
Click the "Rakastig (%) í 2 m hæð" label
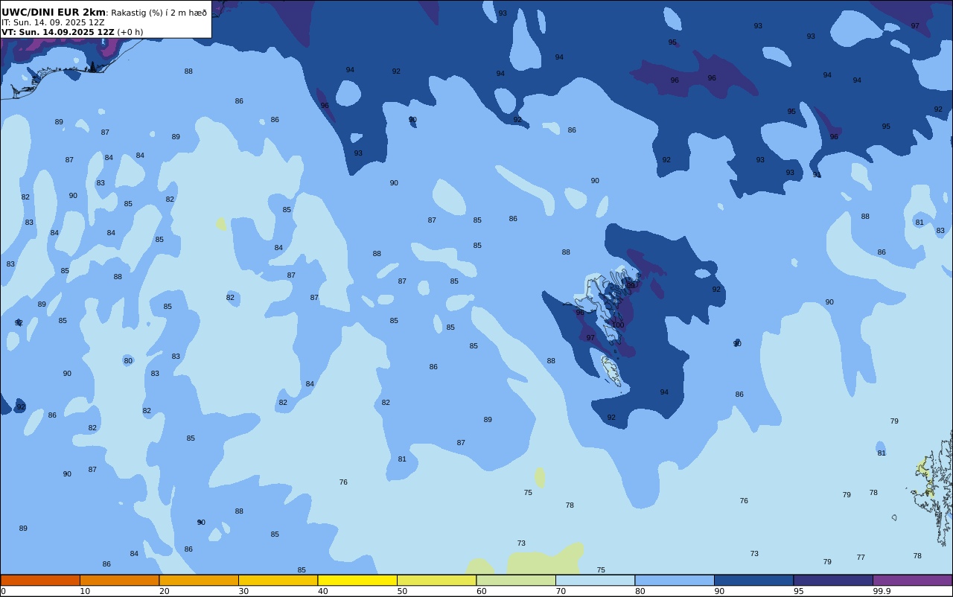[x=159, y=13]
